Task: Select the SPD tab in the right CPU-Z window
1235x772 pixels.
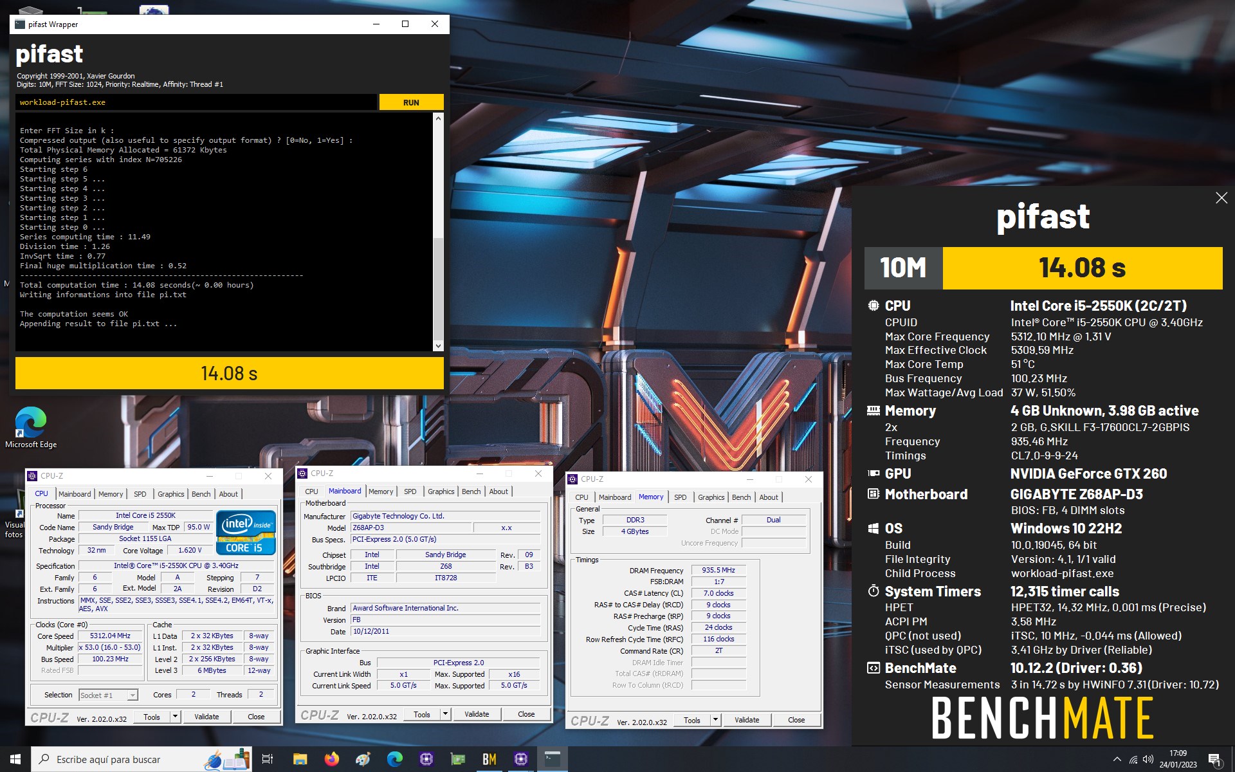Action: click(x=681, y=497)
